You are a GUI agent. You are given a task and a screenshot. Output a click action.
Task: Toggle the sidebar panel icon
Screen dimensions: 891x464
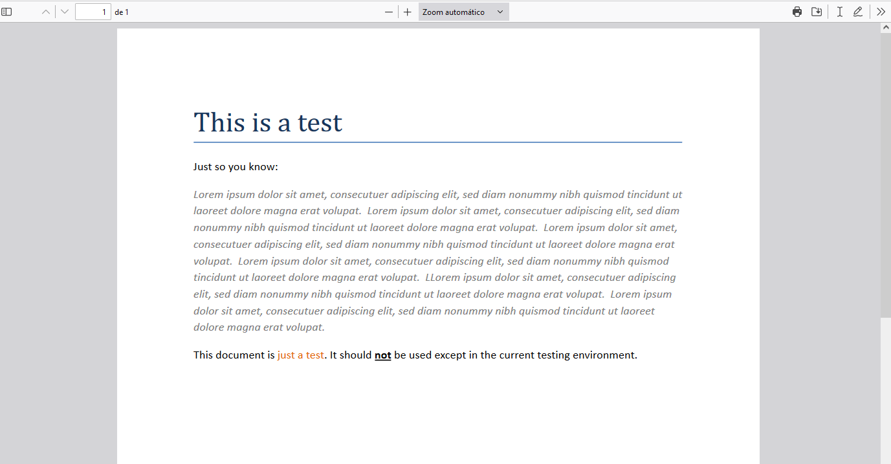pos(6,12)
